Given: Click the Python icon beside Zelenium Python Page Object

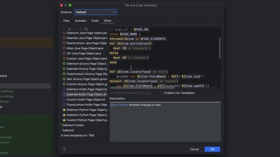Looking at the screenshot, I should pos(64,115).
